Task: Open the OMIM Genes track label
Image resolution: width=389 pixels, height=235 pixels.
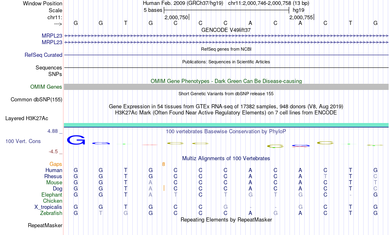Action: point(46,87)
